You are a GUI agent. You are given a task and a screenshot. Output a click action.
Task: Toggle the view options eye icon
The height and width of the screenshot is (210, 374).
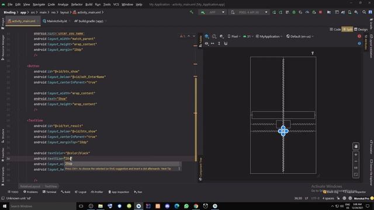[206, 44]
